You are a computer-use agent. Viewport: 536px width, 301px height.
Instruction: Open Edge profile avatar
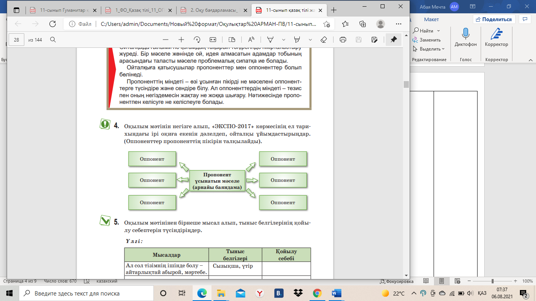[x=381, y=24]
